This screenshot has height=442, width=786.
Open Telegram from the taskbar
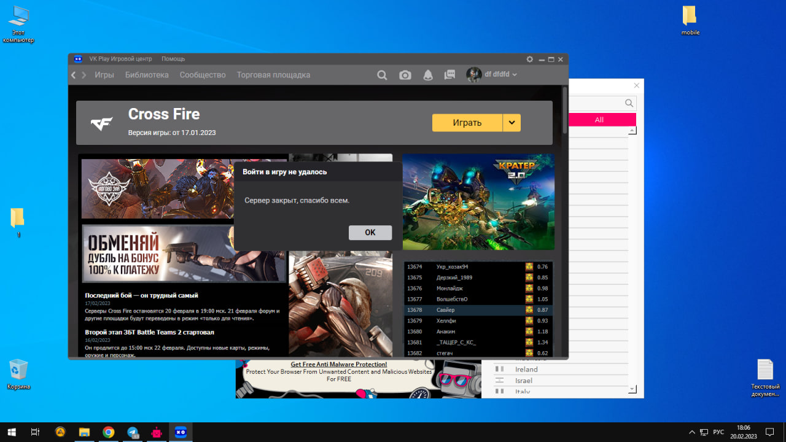(x=133, y=432)
